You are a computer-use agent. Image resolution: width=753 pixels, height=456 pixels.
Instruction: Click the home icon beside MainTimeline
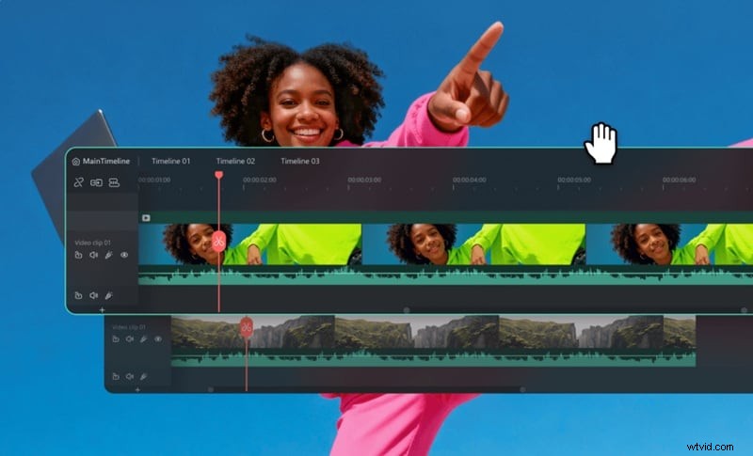[x=76, y=162]
